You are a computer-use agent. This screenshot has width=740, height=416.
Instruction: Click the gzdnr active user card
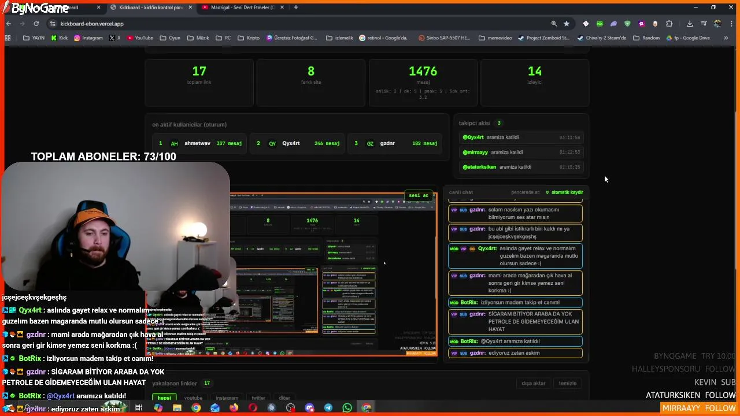(x=395, y=143)
